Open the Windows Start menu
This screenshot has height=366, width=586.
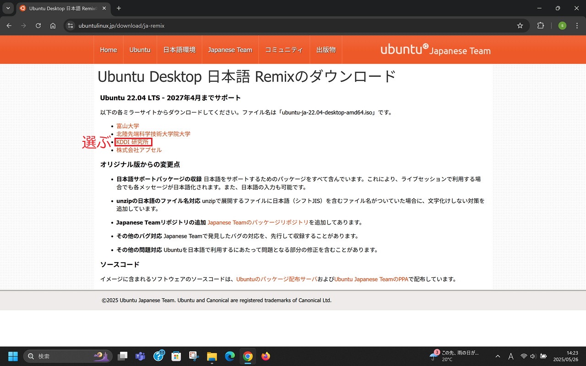point(13,356)
